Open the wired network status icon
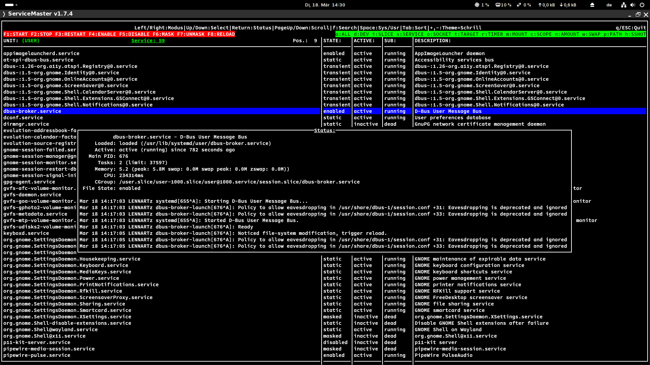 624,5
